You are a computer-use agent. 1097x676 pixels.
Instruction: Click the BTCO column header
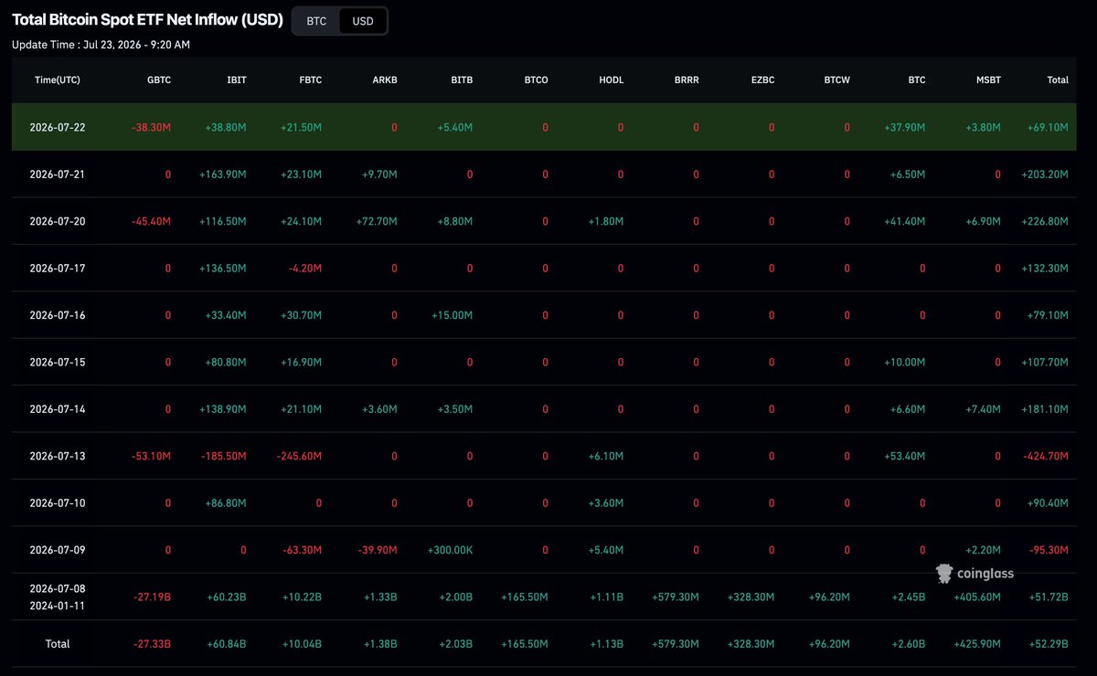537,80
